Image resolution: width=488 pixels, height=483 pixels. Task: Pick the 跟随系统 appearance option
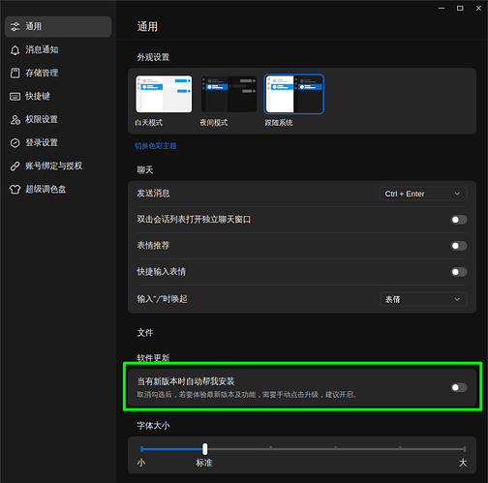coord(293,94)
